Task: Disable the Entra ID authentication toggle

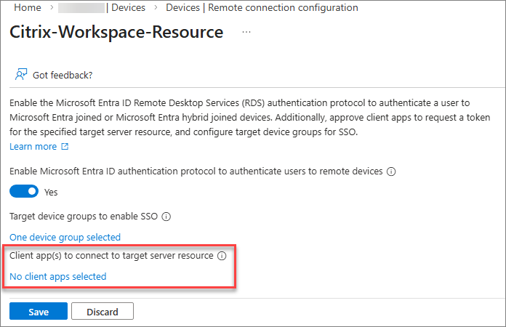Action: click(x=24, y=192)
